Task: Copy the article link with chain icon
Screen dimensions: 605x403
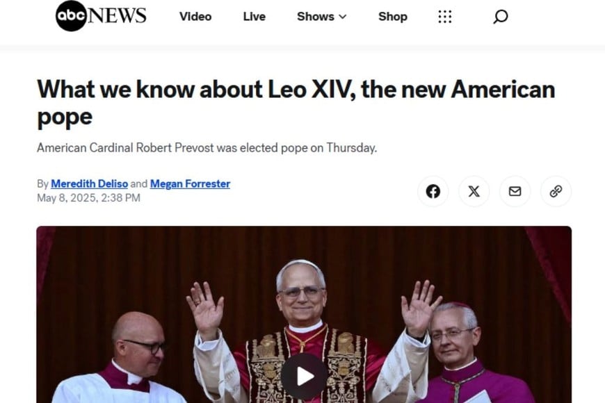Action: (556, 191)
